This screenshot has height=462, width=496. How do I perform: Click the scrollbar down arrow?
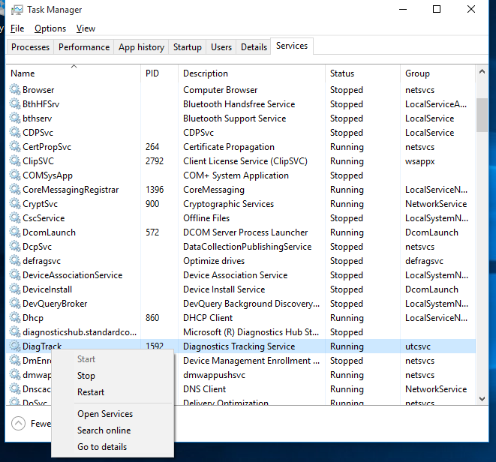[482, 399]
